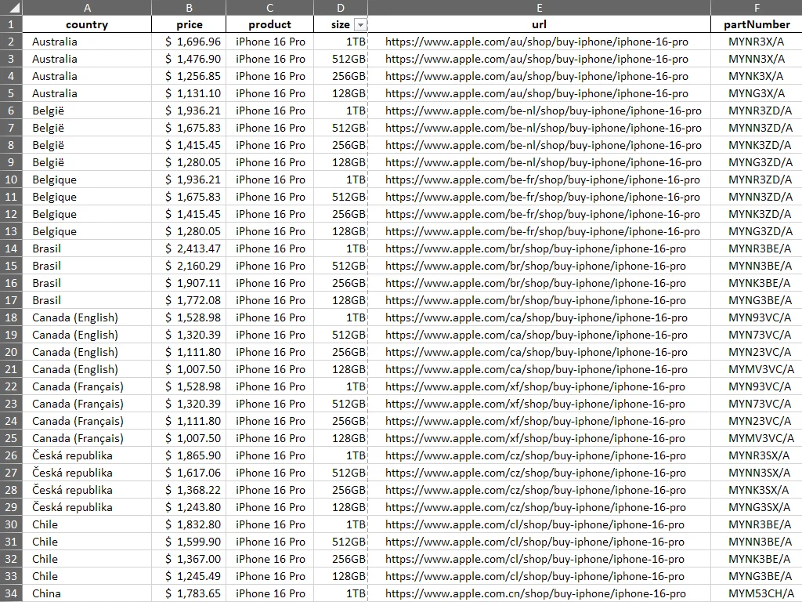802x602 pixels.
Task: Click Canada (Français) cell in row 22
Action: point(87,386)
